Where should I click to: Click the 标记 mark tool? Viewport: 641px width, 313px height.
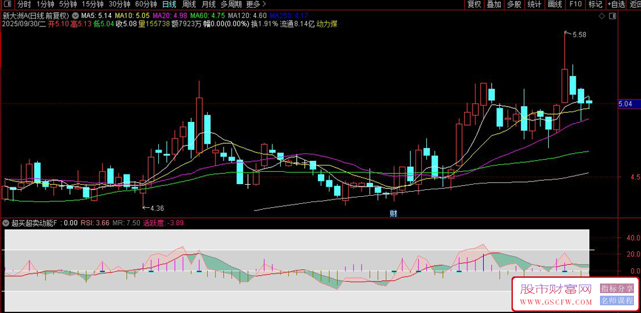595,4
